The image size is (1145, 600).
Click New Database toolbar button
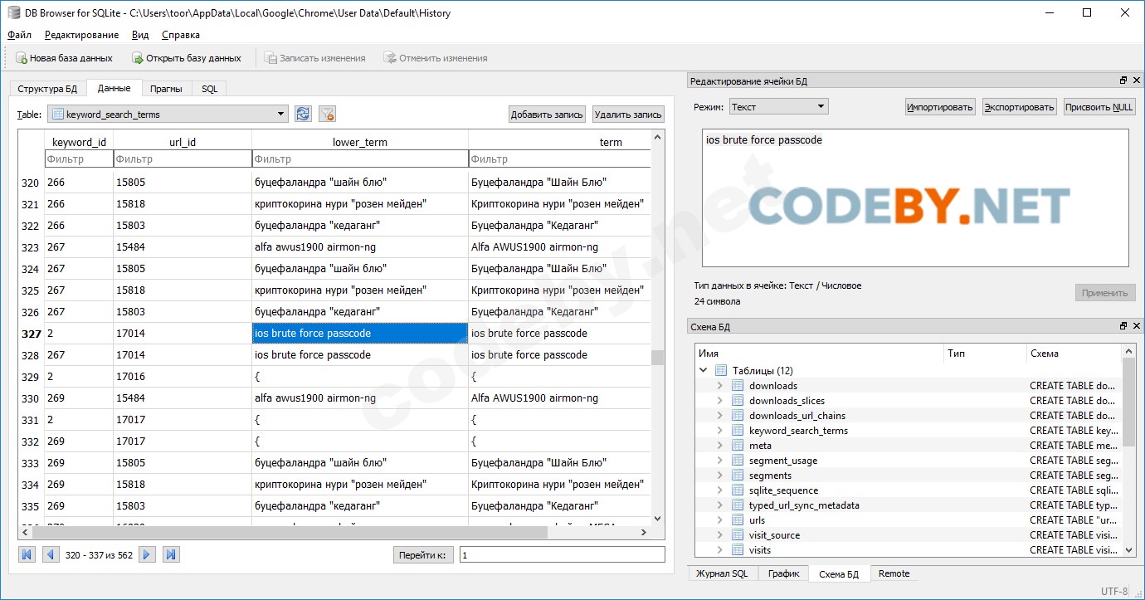pyautogui.click(x=64, y=58)
